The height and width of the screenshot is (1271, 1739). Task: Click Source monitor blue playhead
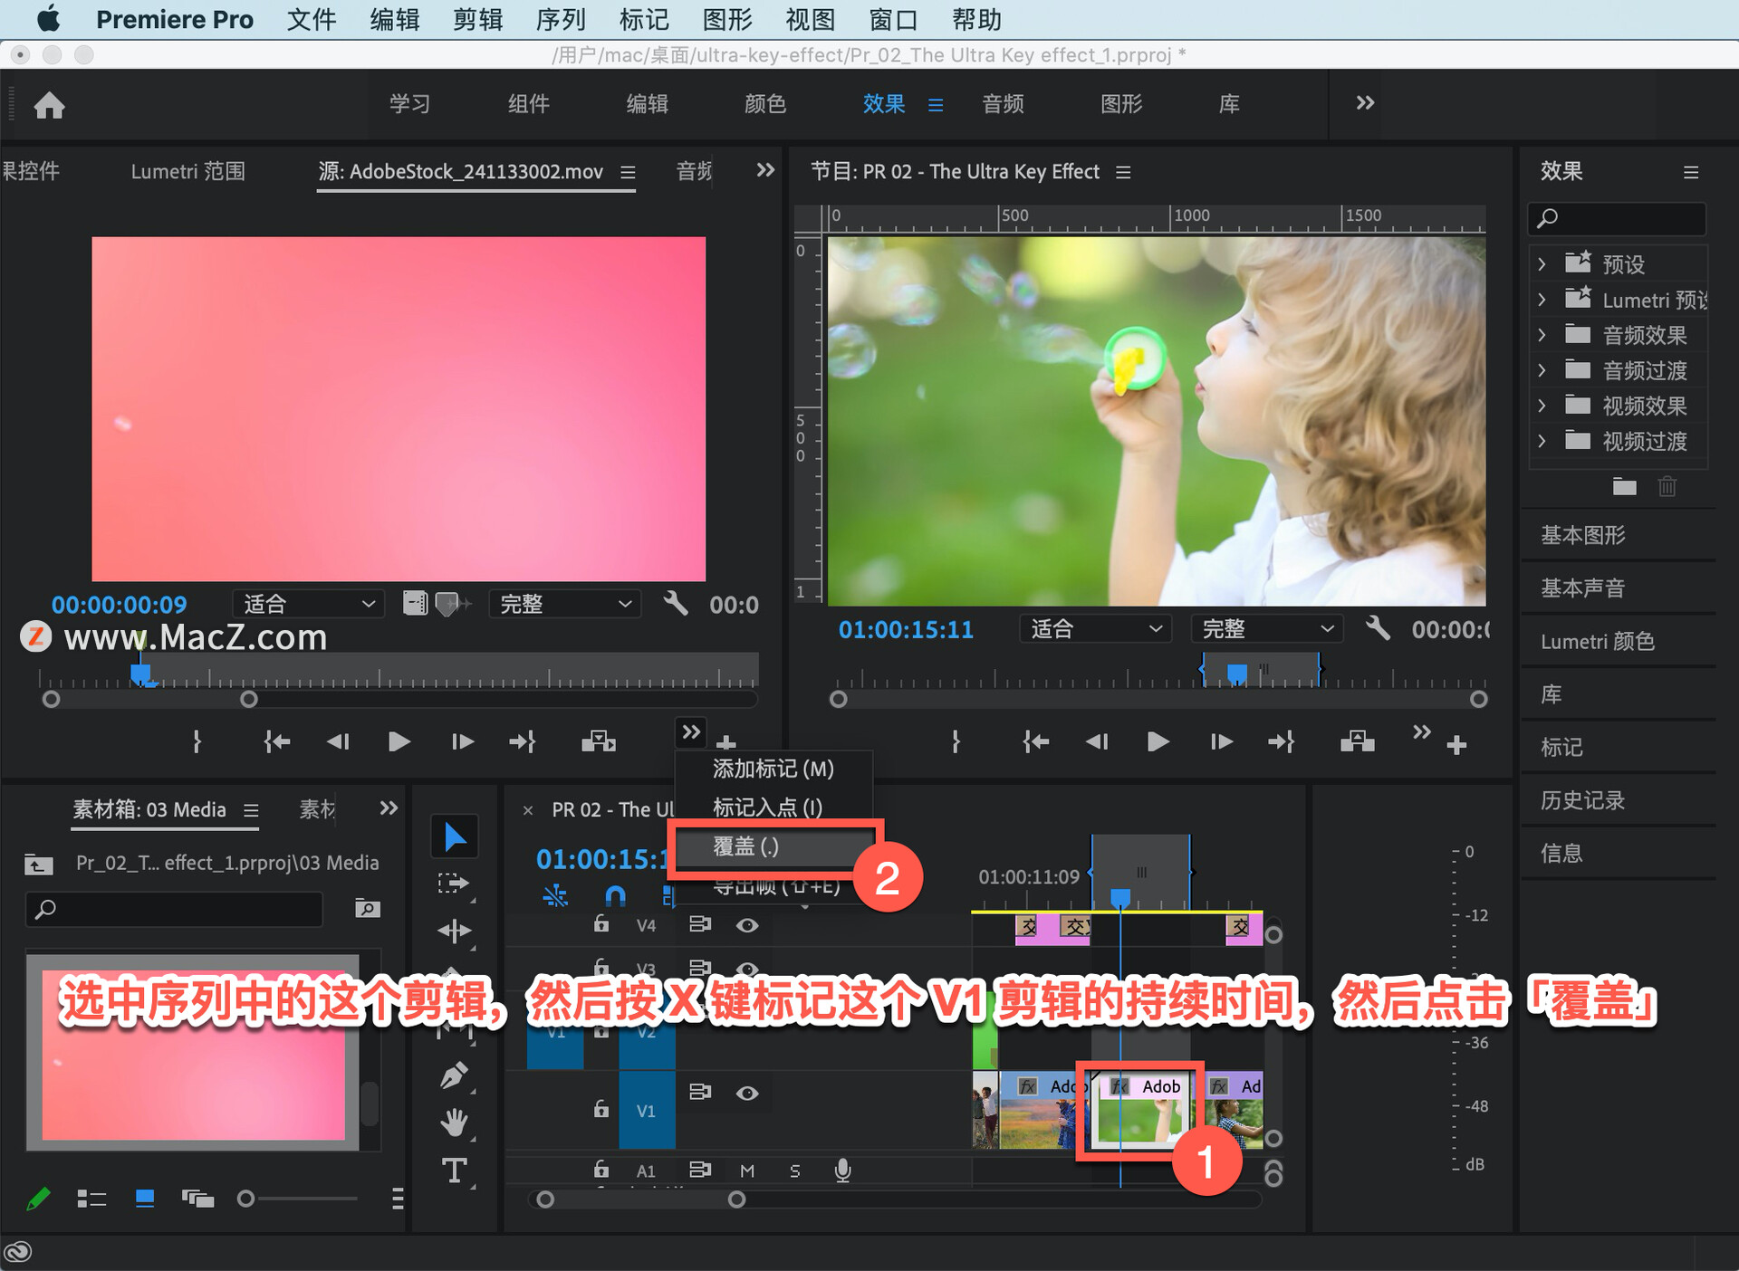[140, 674]
